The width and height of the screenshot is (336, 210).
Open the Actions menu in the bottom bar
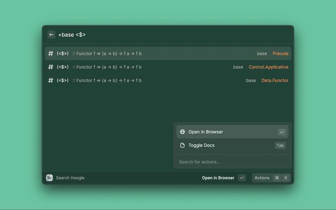(x=262, y=178)
